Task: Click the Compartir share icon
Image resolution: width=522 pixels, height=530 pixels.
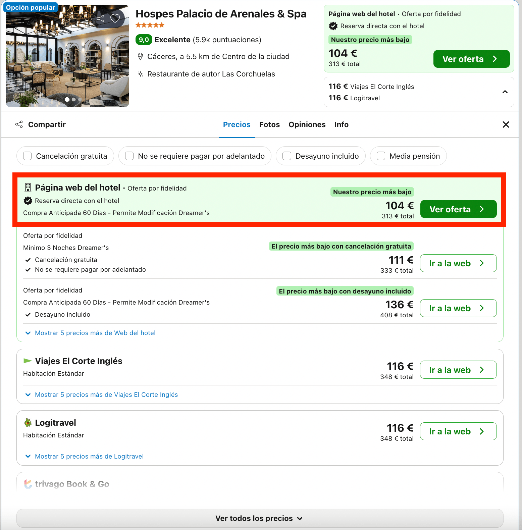Action: [19, 124]
